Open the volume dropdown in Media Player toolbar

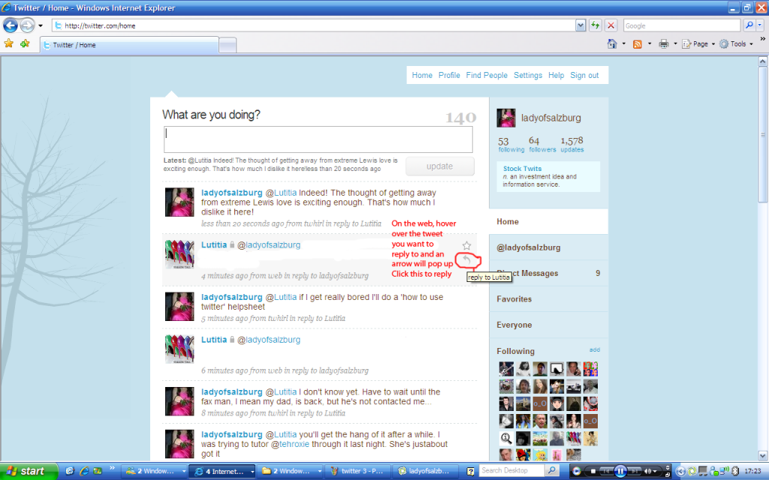click(655, 472)
